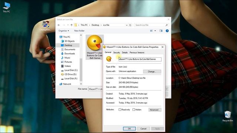Viewport: 237px width, 133px height.
Task: Switch to the General tab
Action: tap(108, 52)
